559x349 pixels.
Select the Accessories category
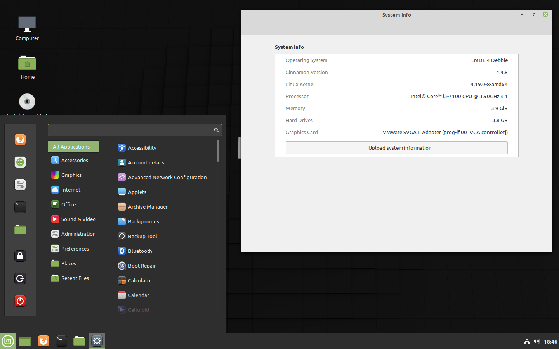click(x=73, y=160)
